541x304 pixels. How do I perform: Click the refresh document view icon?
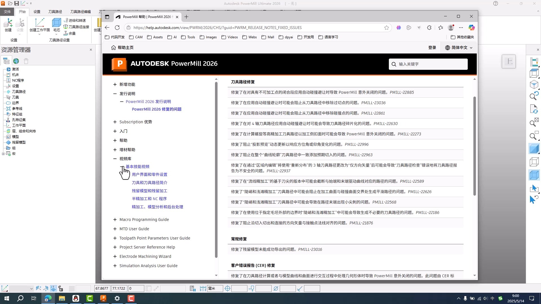point(534,109)
